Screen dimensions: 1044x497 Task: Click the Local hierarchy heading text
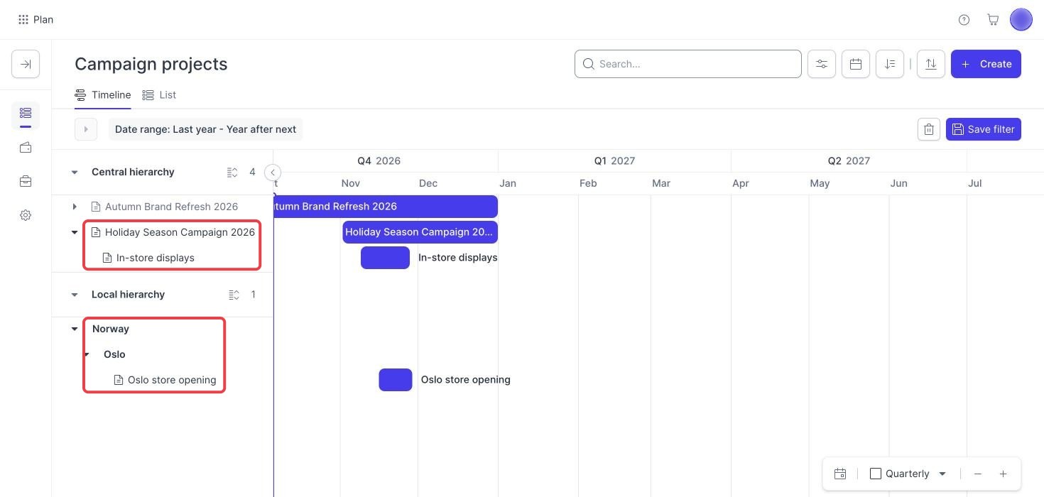click(128, 295)
